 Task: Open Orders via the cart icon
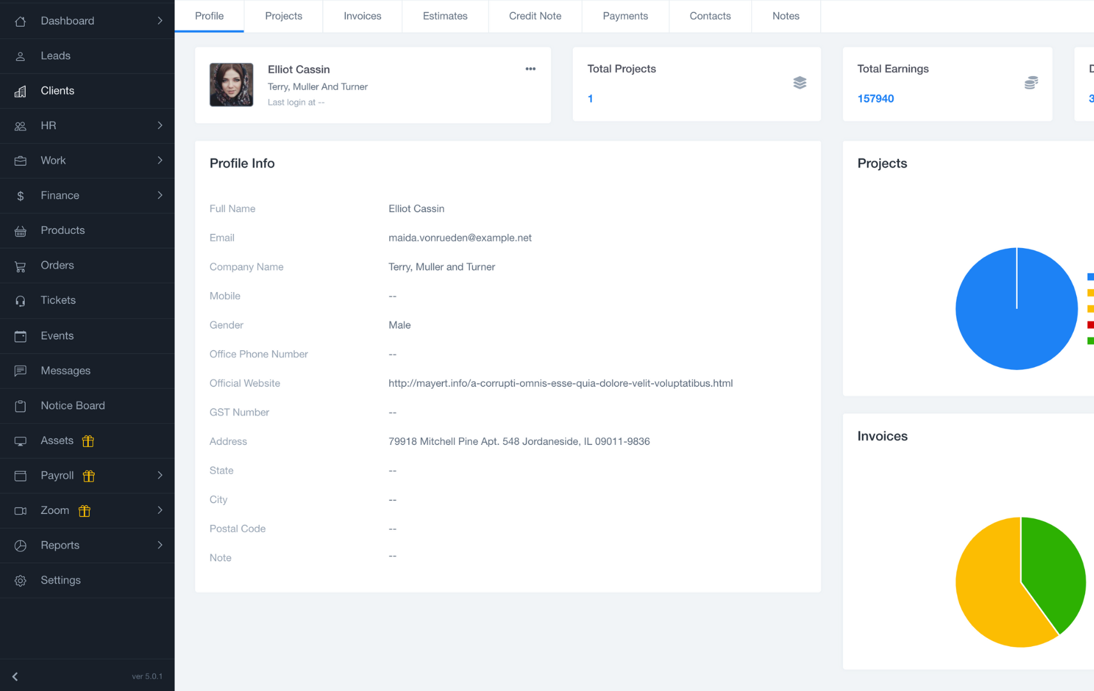[20, 266]
